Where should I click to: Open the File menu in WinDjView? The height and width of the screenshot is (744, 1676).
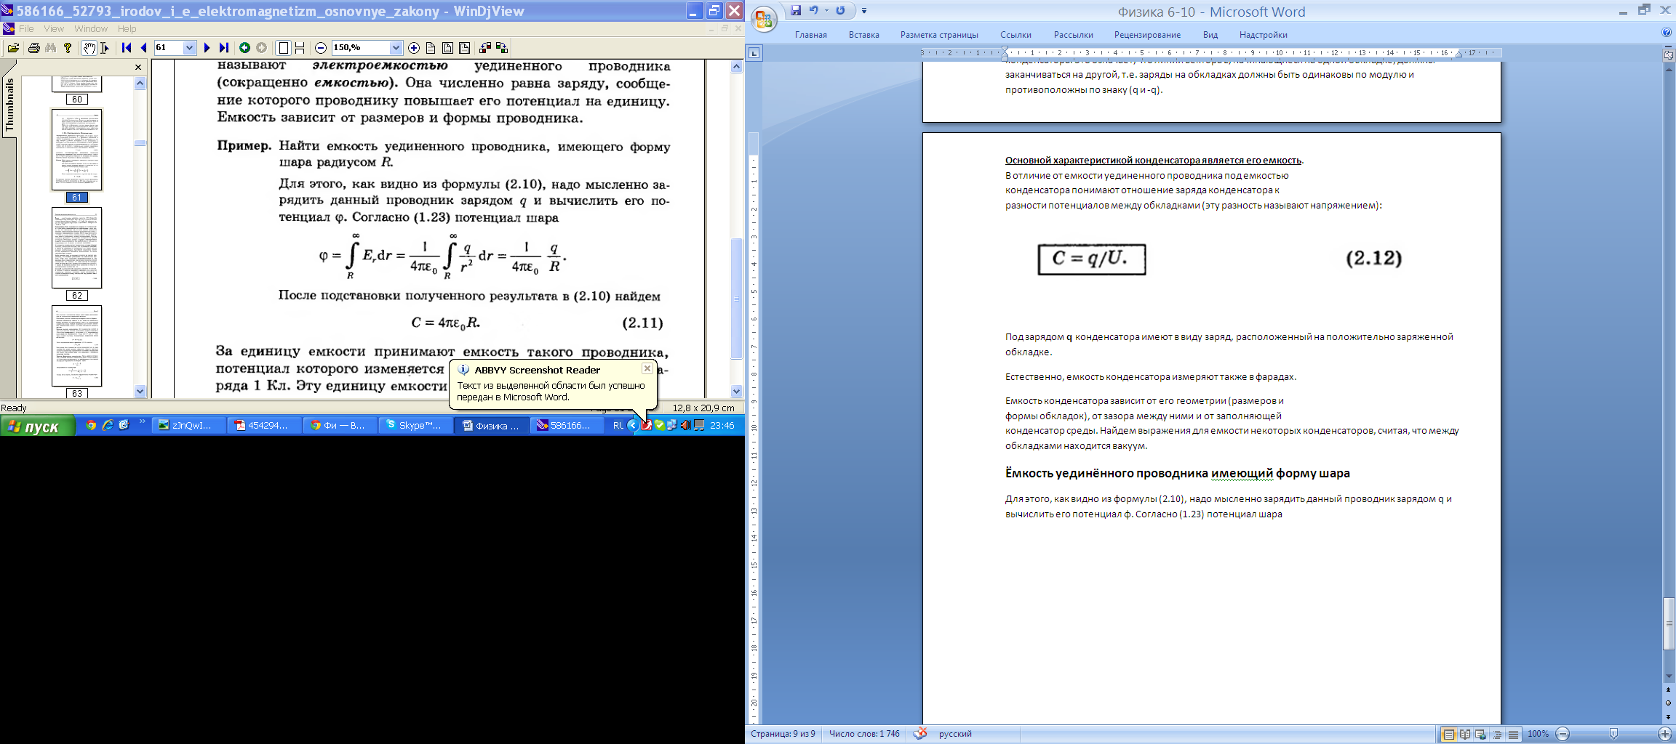click(x=26, y=29)
